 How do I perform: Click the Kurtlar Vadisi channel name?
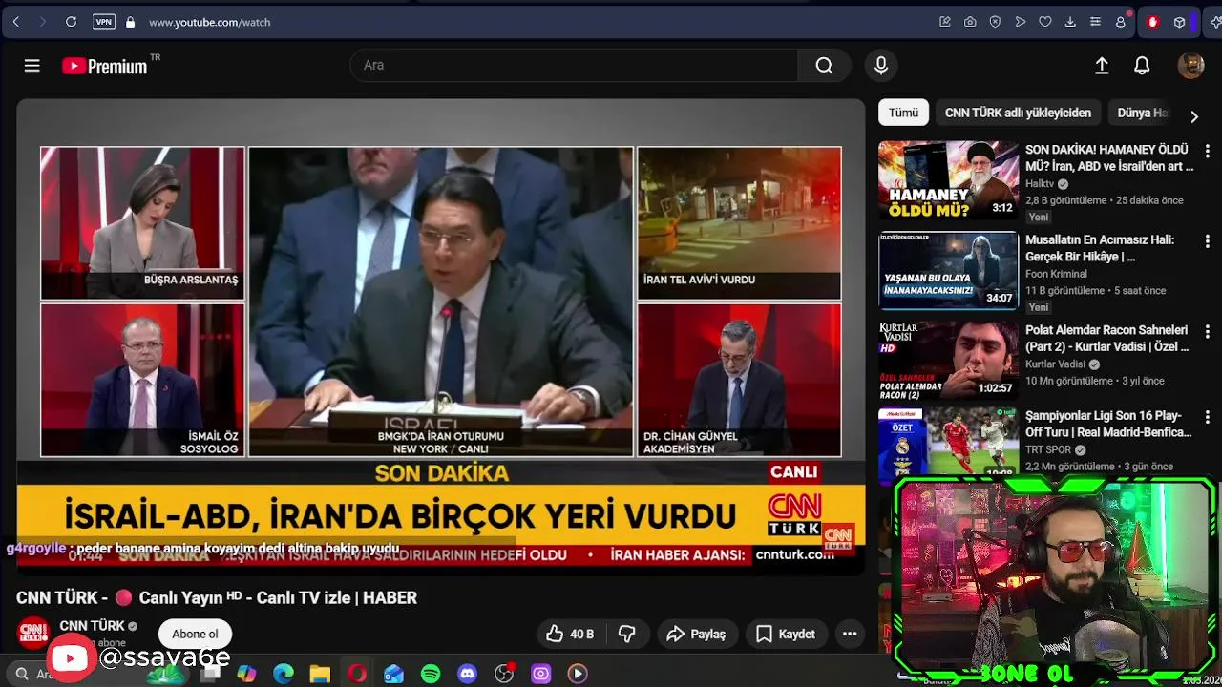(1055, 364)
